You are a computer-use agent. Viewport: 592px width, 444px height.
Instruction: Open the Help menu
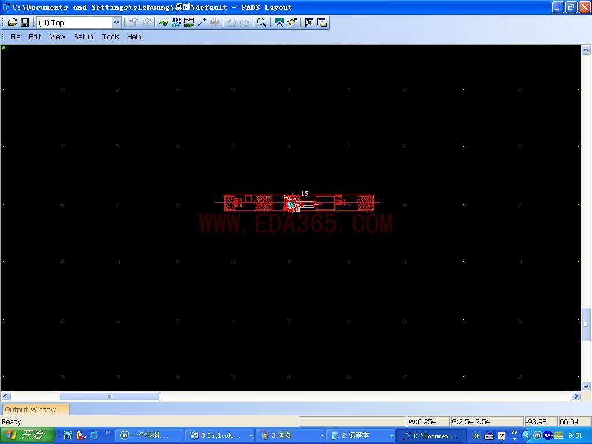coord(134,36)
